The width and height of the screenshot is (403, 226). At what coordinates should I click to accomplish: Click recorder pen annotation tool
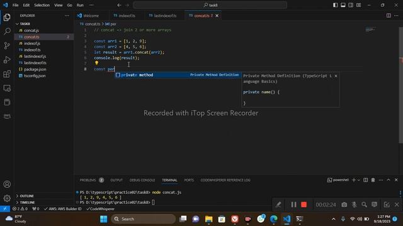(278, 205)
